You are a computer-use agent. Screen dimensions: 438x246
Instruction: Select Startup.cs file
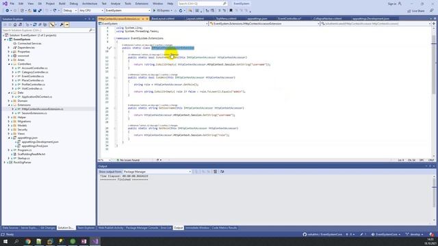(x=23, y=158)
